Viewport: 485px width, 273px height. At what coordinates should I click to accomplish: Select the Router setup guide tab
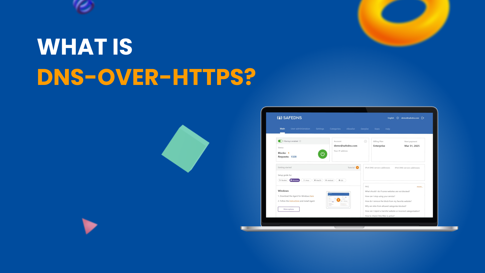(x=283, y=180)
